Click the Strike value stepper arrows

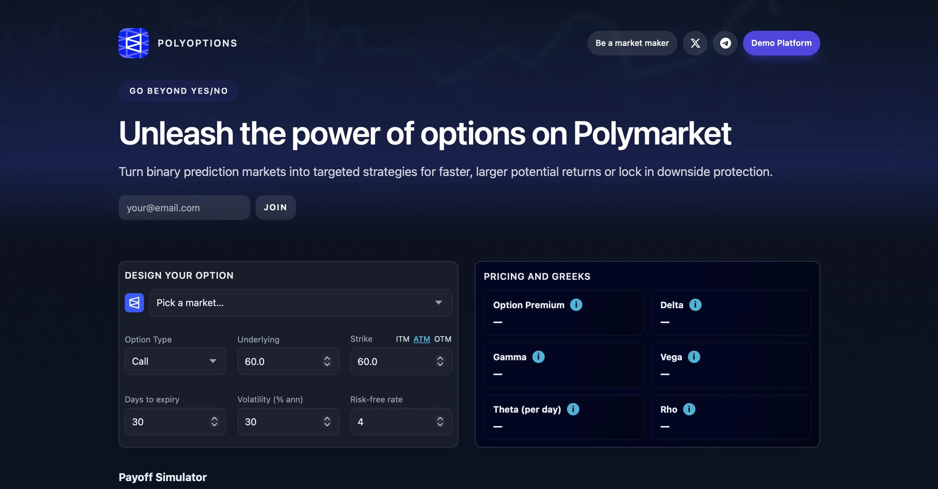[440, 361]
